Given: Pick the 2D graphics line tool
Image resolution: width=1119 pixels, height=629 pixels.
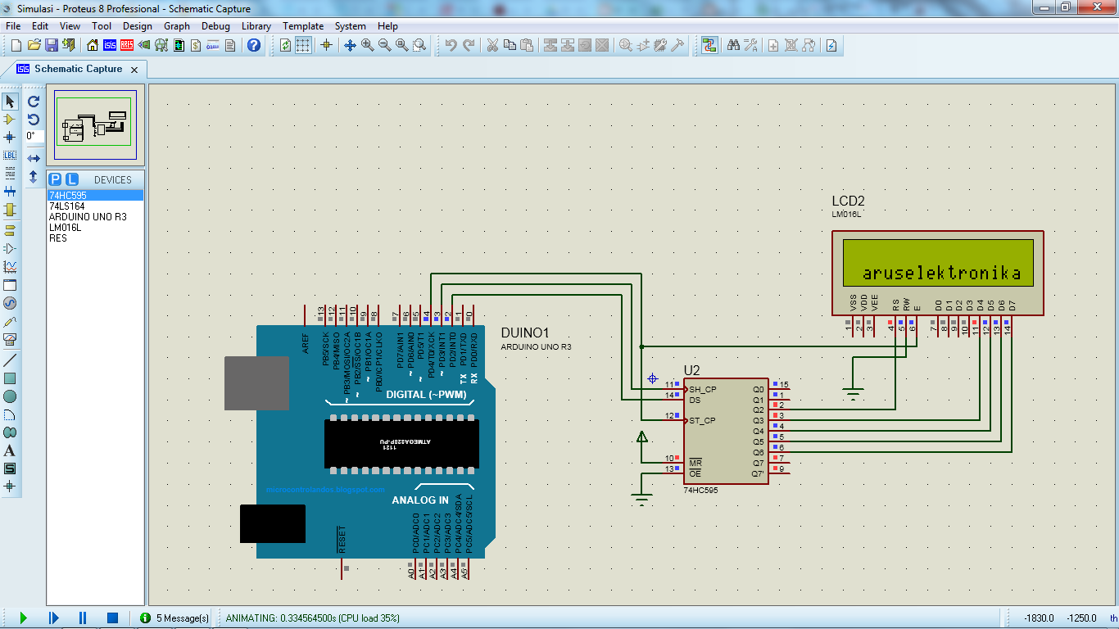Looking at the screenshot, I should point(10,360).
